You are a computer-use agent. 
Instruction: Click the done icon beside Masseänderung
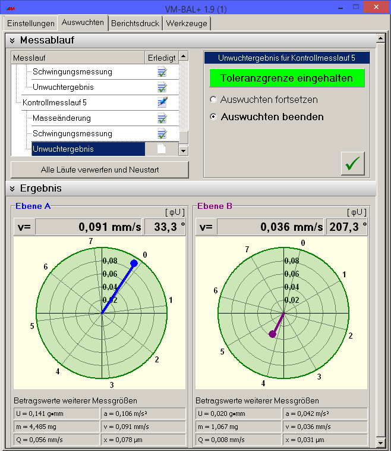[162, 118]
